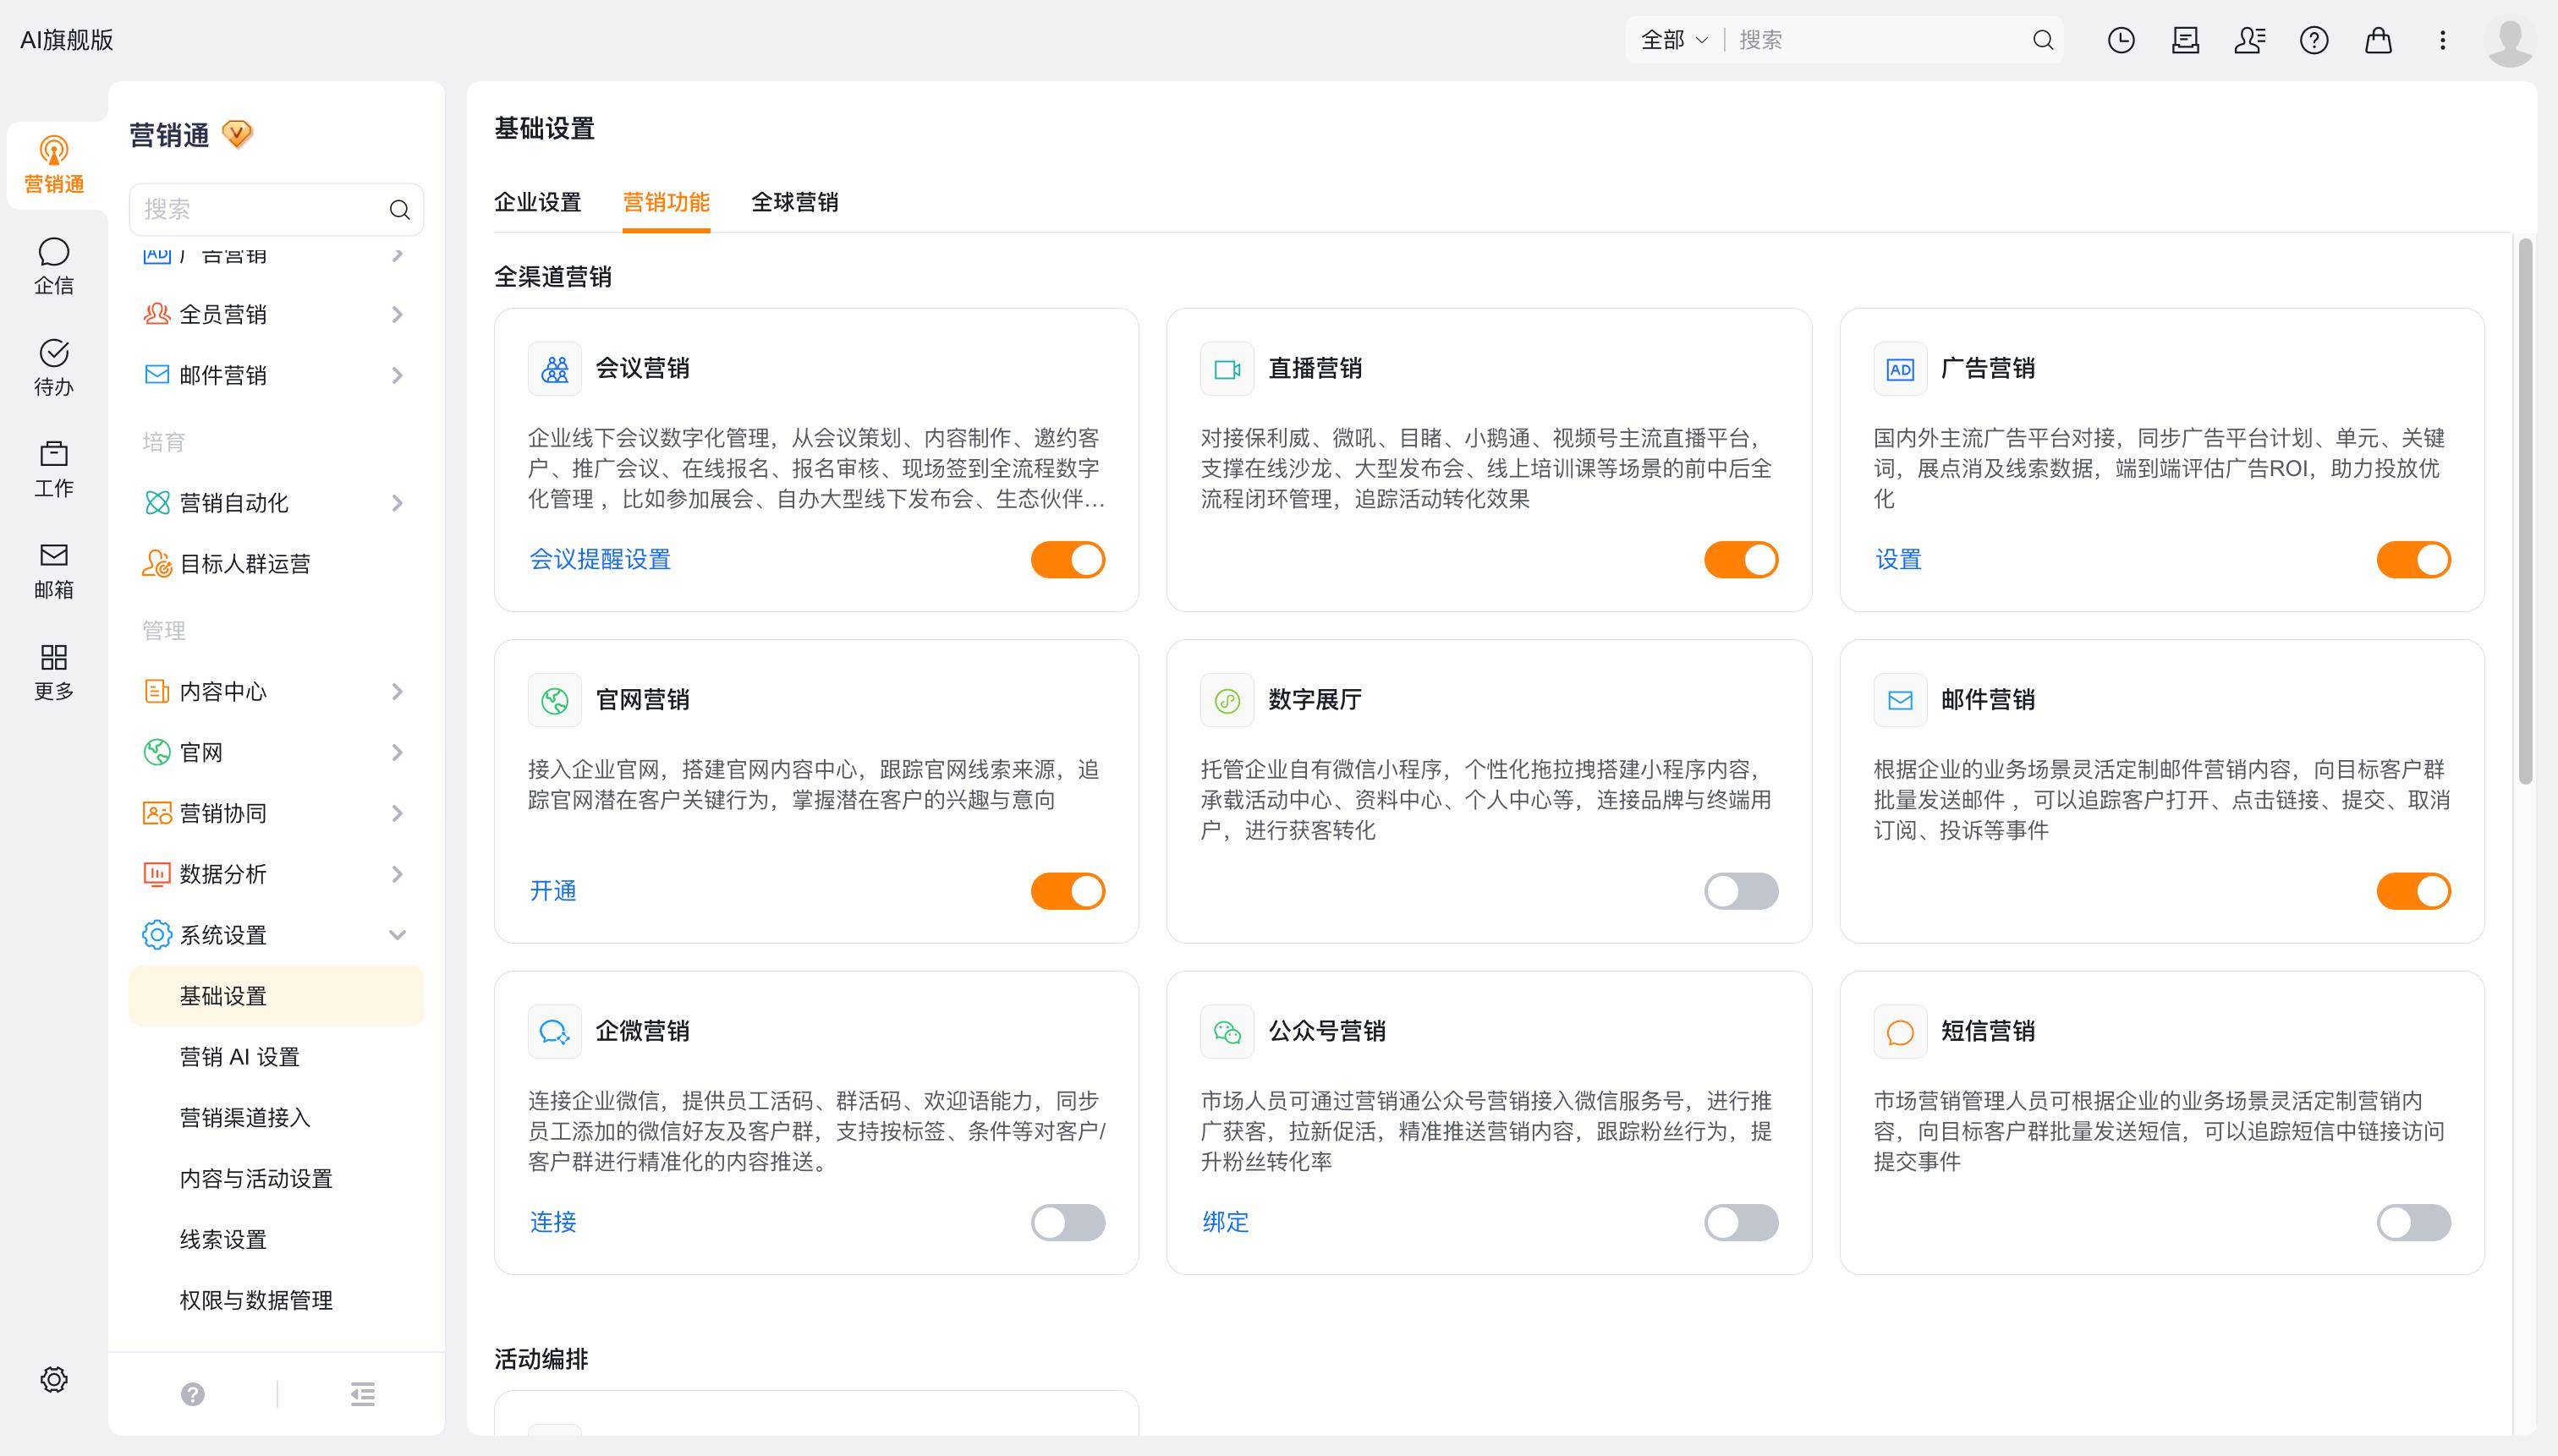The height and width of the screenshot is (1456, 2558).
Task: Click the 会议提醒设置 link
Action: tap(599, 560)
